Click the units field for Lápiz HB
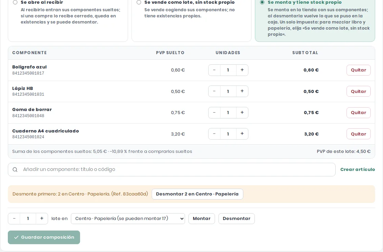This screenshot has height=252, width=383. point(228,91)
